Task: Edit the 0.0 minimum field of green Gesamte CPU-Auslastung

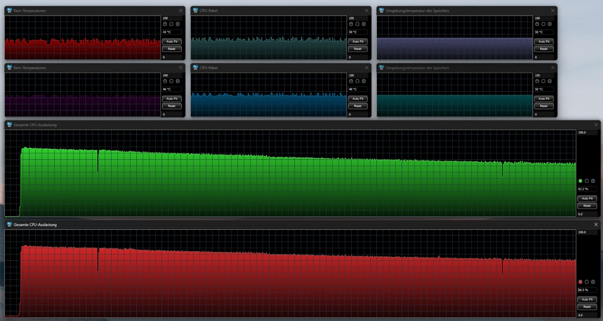Action: [x=587, y=214]
